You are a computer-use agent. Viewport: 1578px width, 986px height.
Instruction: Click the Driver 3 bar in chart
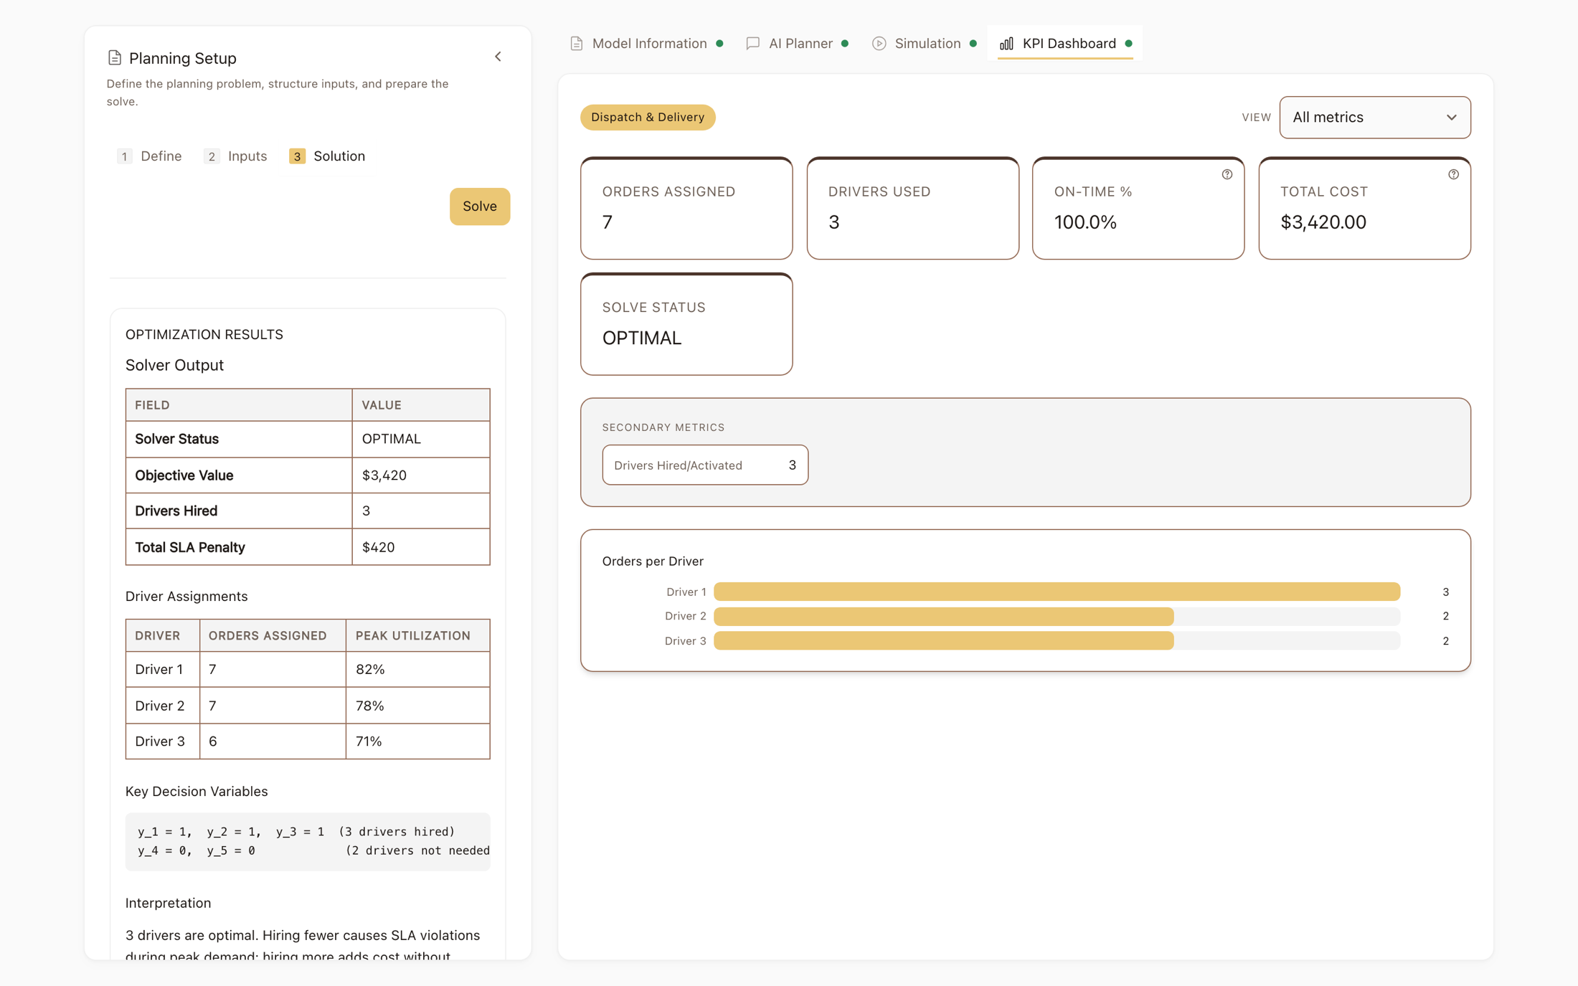pyautogui.click(x=943, y=641)
